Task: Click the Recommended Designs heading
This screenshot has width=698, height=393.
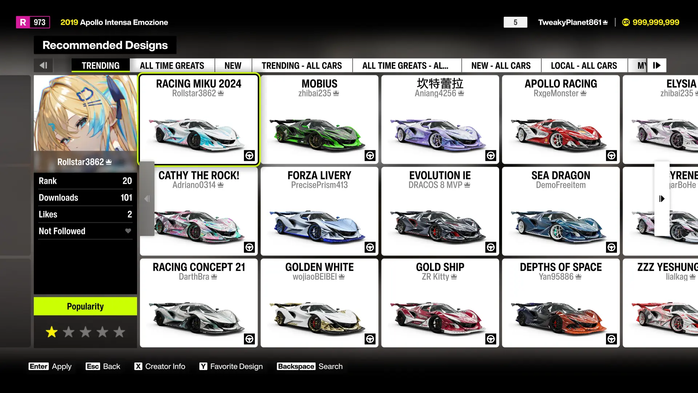Action: pos(105,45)
